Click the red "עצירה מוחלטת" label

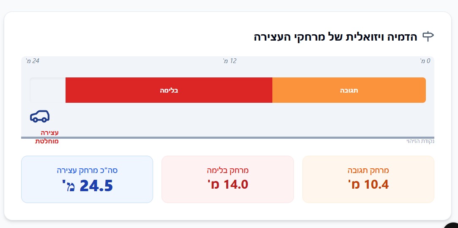[47, 137]
